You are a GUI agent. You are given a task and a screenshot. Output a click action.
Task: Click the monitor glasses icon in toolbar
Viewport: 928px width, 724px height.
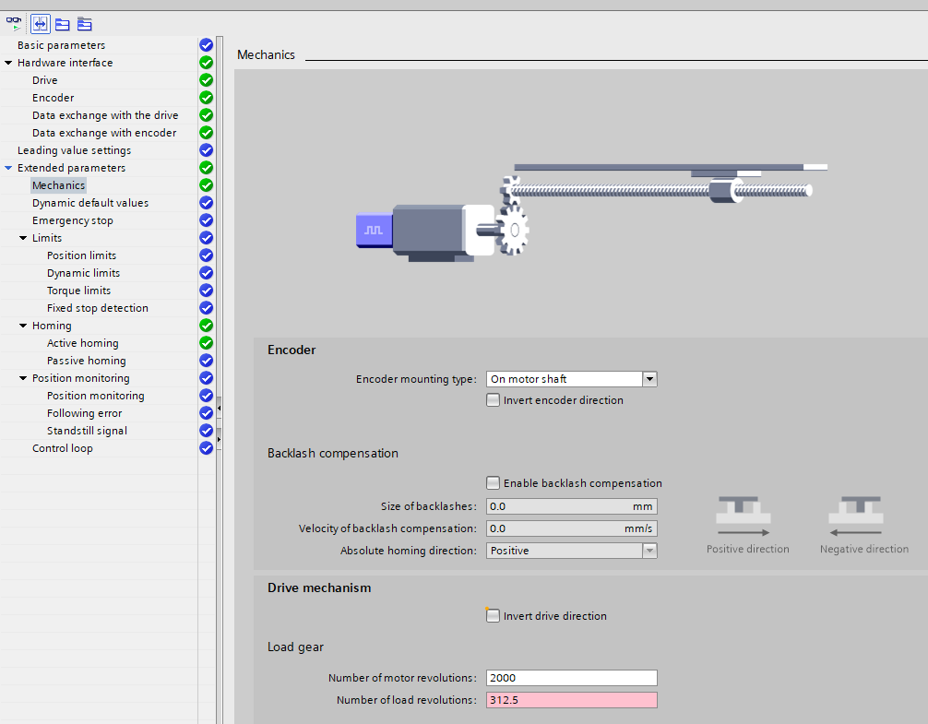(x=14, y=24)
